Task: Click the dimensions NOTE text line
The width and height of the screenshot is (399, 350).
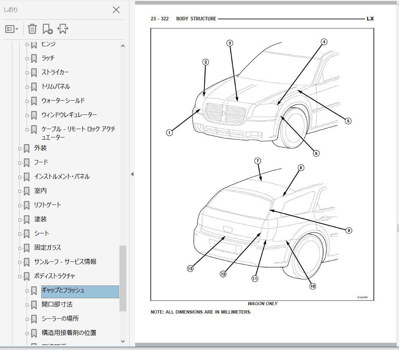Action: pos(201,312)
